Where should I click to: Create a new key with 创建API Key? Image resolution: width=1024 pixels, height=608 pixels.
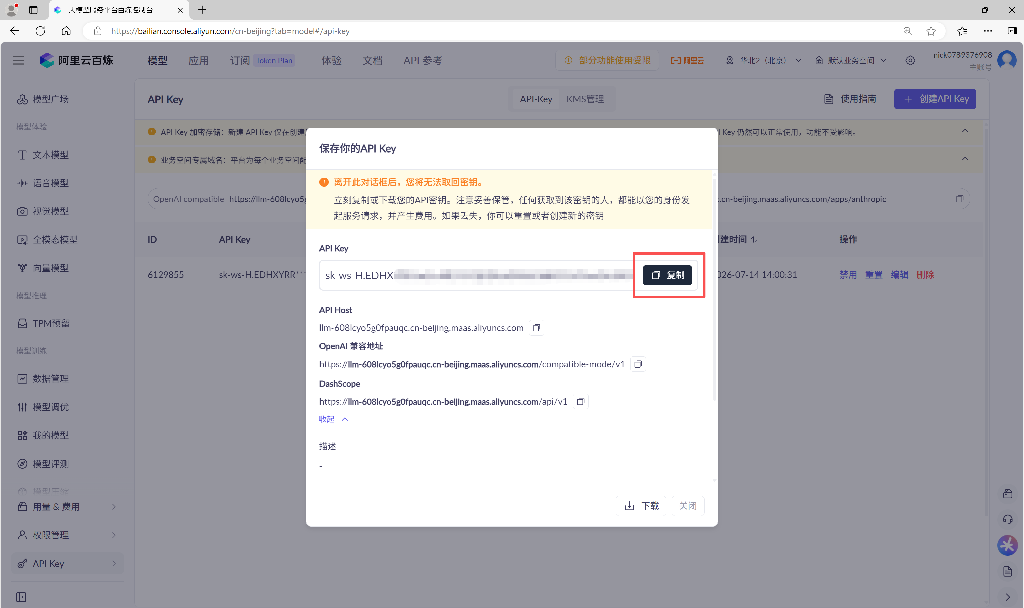pyautogui.click(x=935, y=99)
